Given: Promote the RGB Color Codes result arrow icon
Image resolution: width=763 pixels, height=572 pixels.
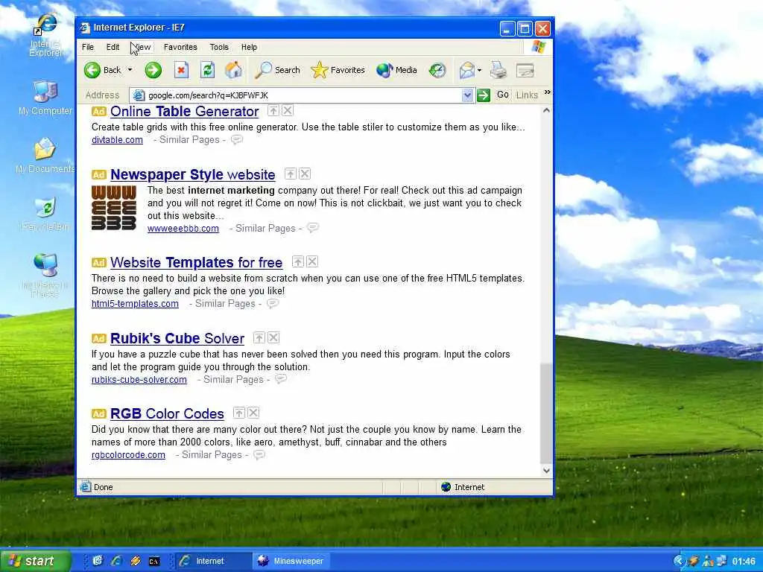Looking at the screenshot, I should (x=239, y=413).
